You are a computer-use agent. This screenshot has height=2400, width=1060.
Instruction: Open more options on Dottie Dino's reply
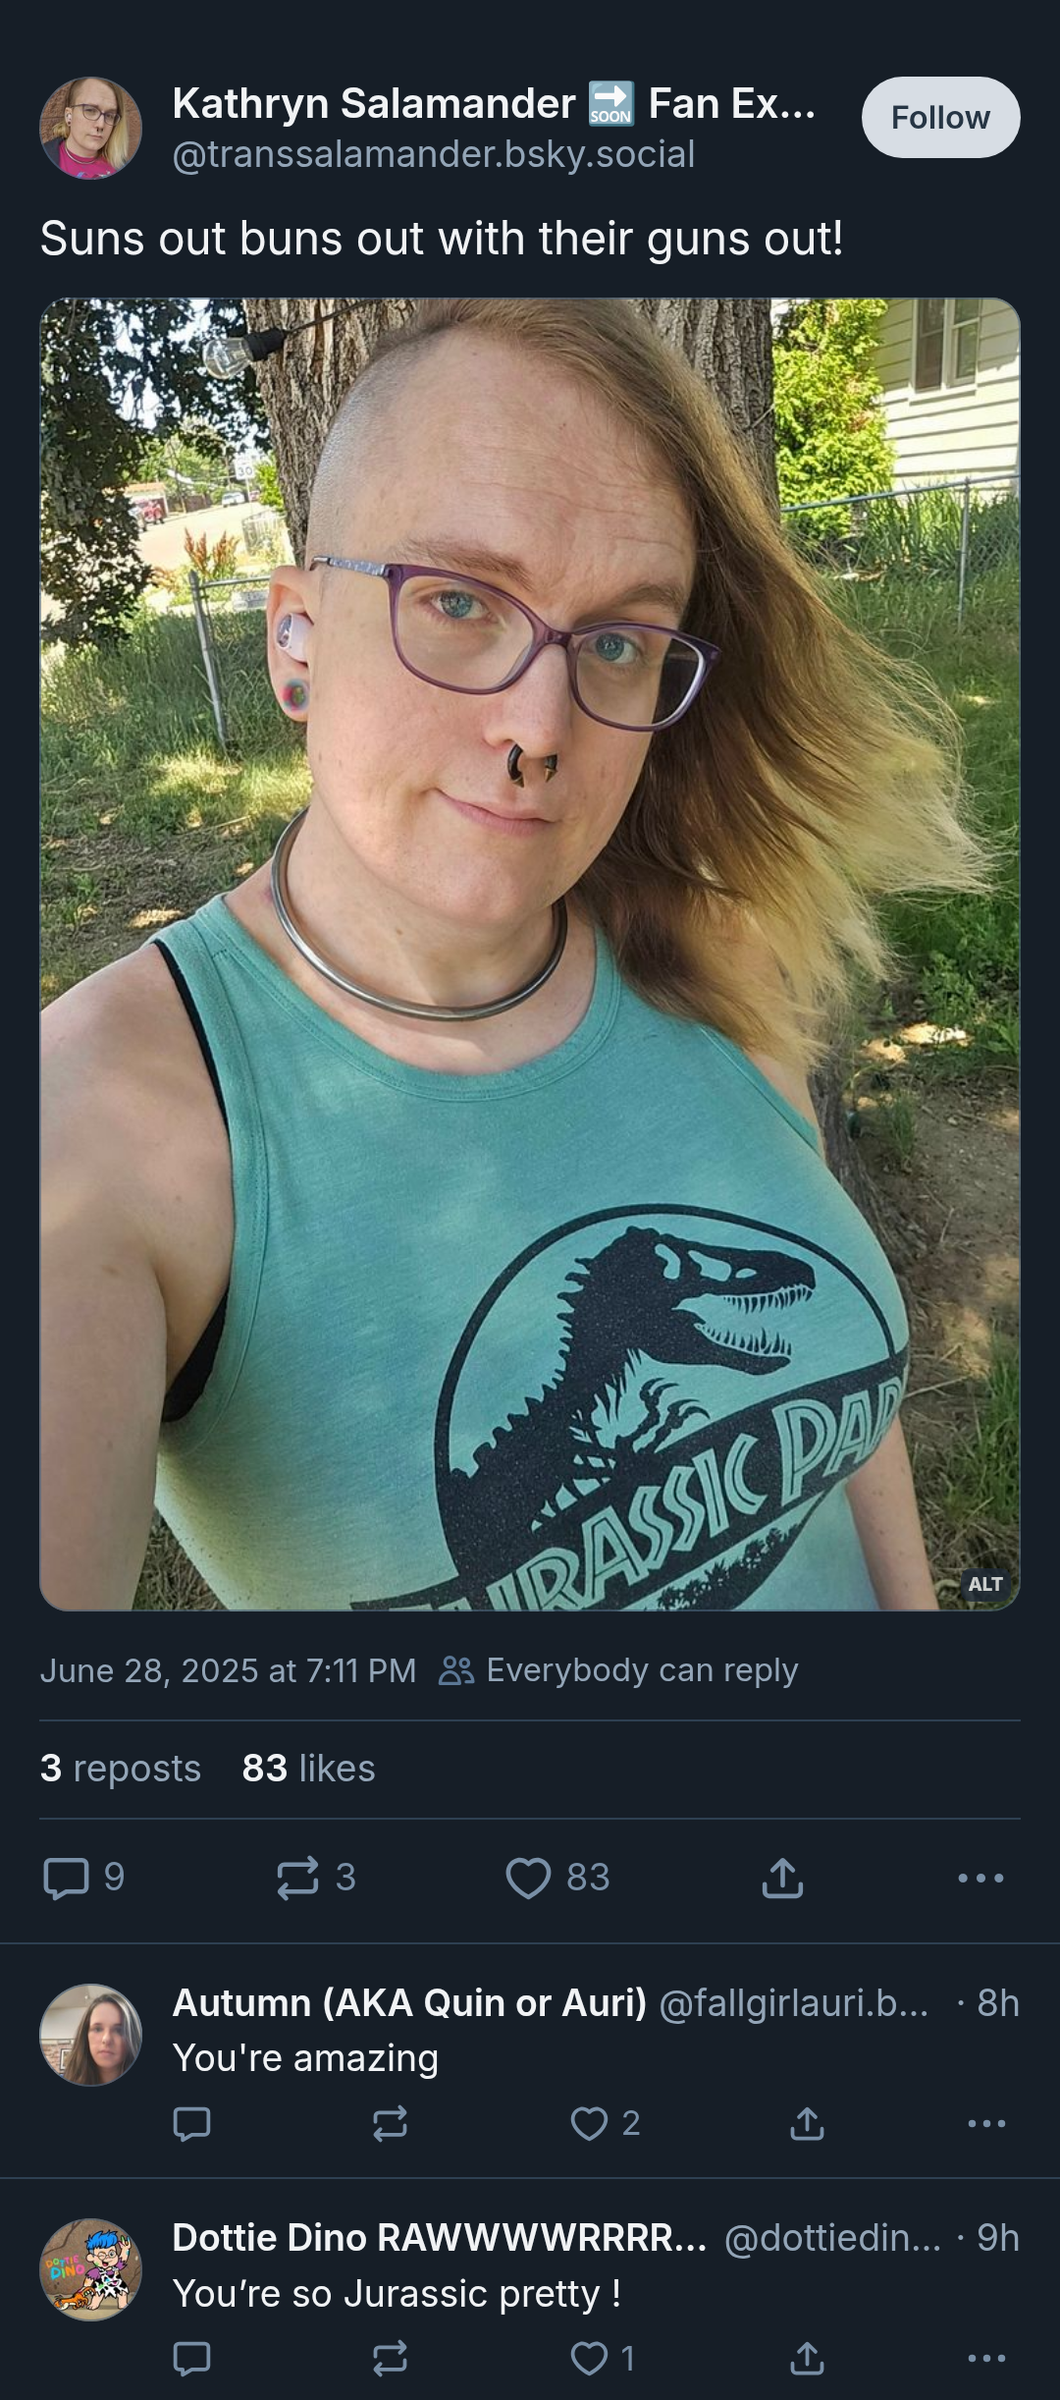tap(986, 2358)
